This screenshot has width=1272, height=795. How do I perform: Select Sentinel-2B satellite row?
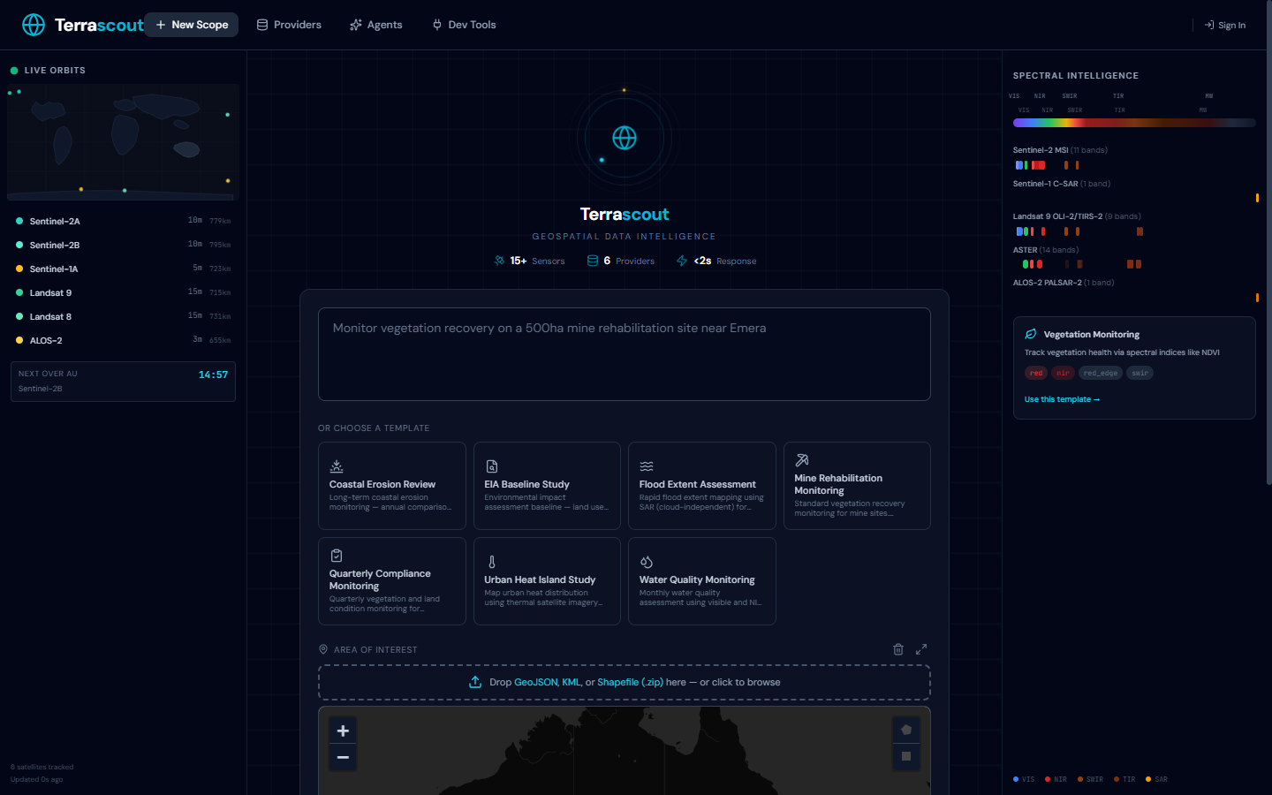point(123,245)
